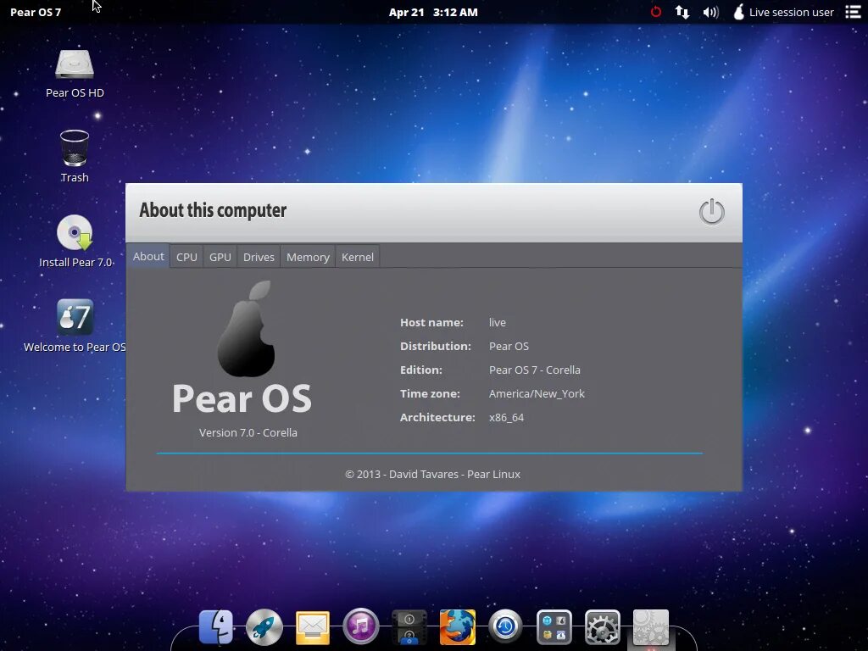Click the 'Version 7.0 - Corella' text

tap(248, 432)
